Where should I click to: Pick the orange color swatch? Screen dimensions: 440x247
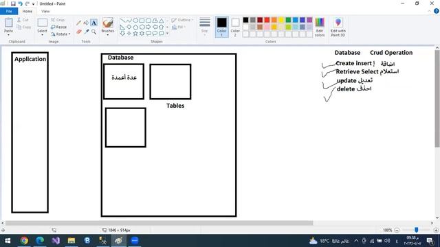click(x=274, y=20)
